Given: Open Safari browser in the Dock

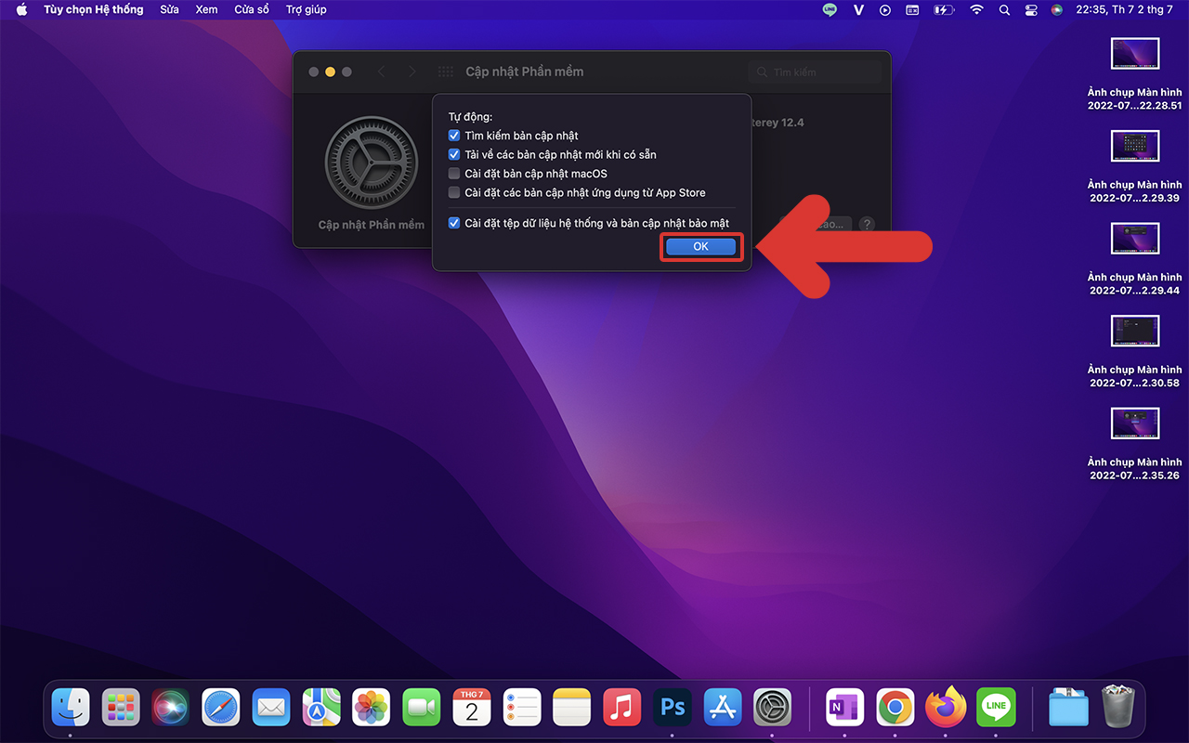Looking at the screenshot, I should click(x=221, y=707).
